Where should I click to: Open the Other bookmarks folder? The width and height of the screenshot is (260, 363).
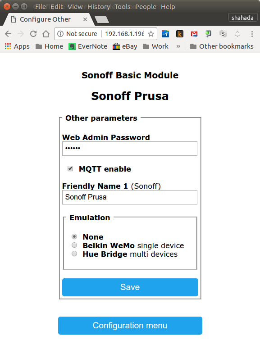[x=222, y=46]
